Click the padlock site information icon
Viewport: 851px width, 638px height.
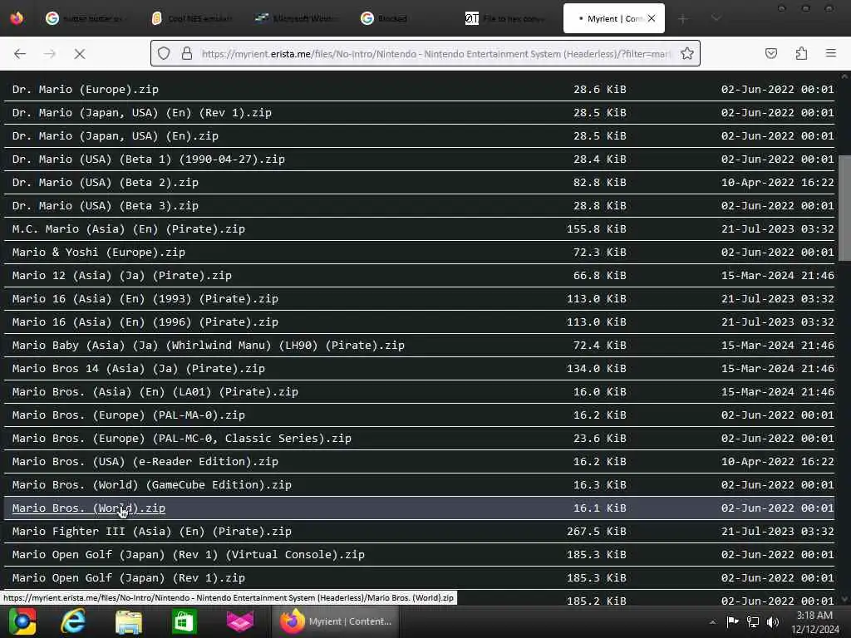pos(187,53)
